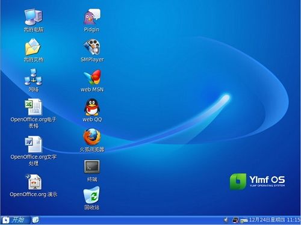Click the Ylmf OS logo on wallpaper

click(257, 181)
